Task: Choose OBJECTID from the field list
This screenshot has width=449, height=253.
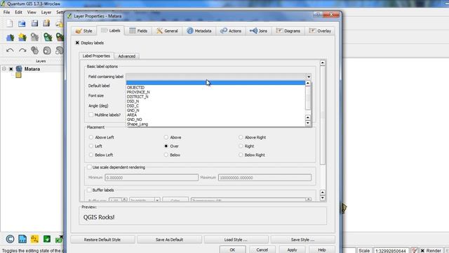Action: pos(215,87)
